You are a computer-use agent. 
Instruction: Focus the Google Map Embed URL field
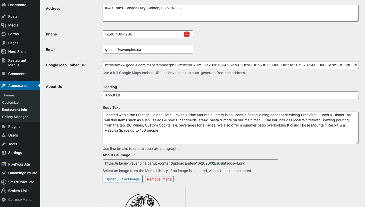click(x=230, y=65)
